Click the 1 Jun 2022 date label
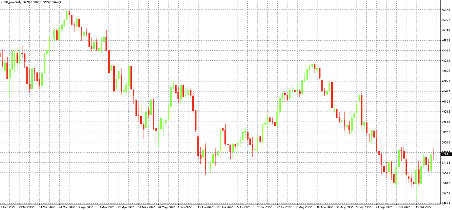452x210 pixels. tap(185, 207)
